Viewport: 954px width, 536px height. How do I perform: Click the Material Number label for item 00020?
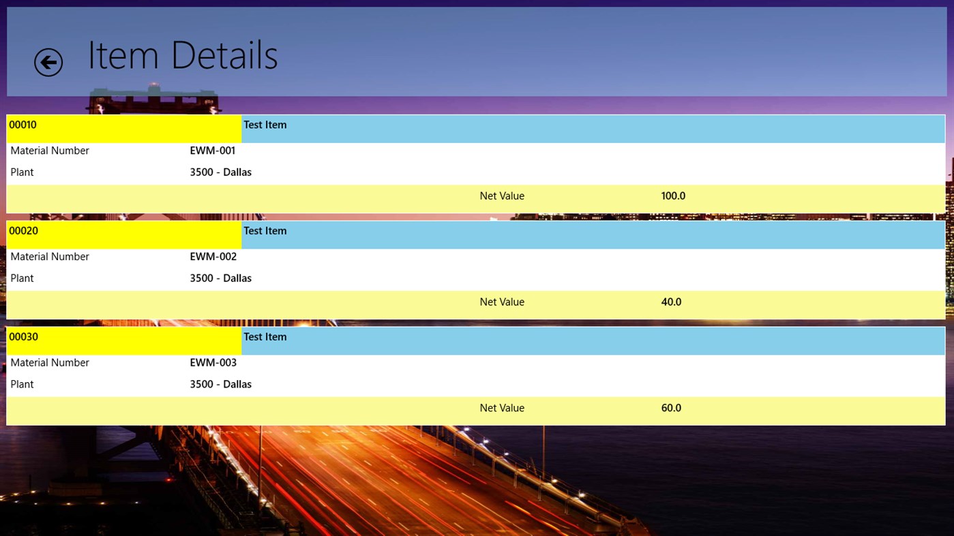49,257
